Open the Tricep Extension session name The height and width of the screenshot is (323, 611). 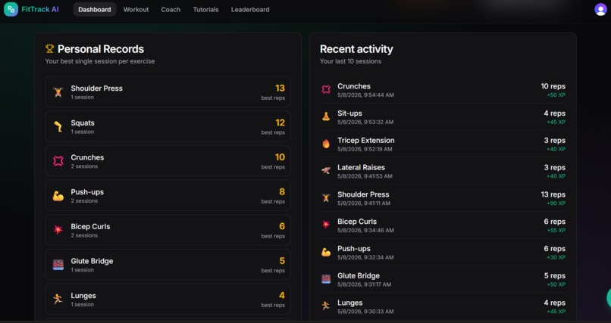pos(366,140)
